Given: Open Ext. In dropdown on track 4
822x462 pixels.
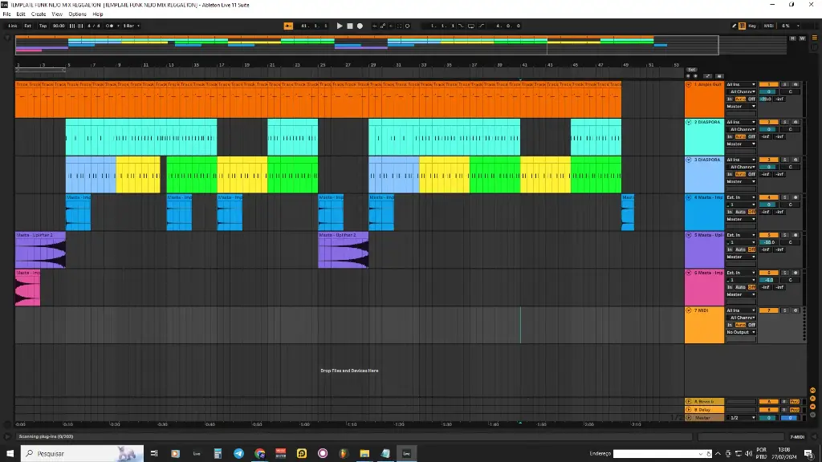Looking at the screenshot, I should (741, 197).
